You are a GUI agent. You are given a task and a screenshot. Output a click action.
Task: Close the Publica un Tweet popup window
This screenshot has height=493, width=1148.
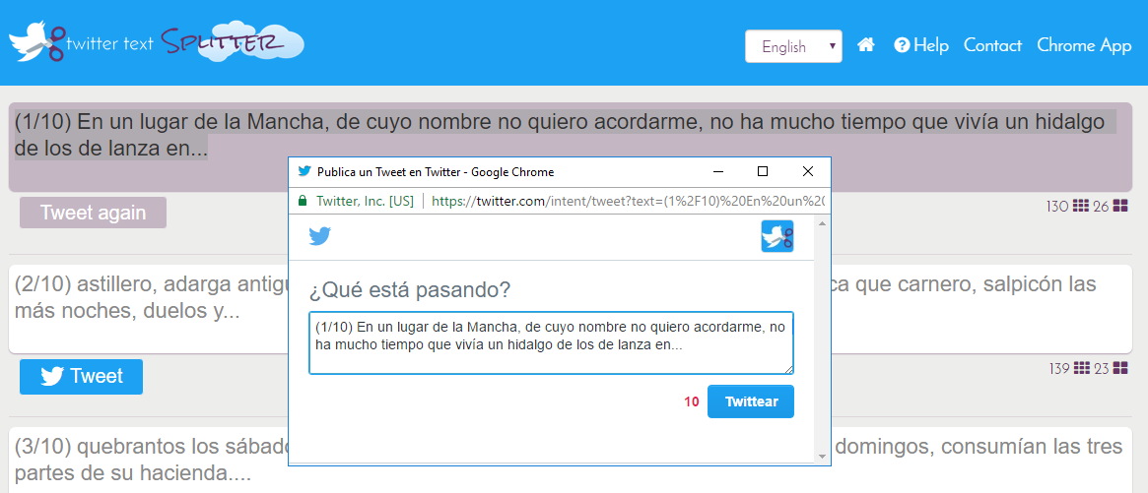[808, 172]
